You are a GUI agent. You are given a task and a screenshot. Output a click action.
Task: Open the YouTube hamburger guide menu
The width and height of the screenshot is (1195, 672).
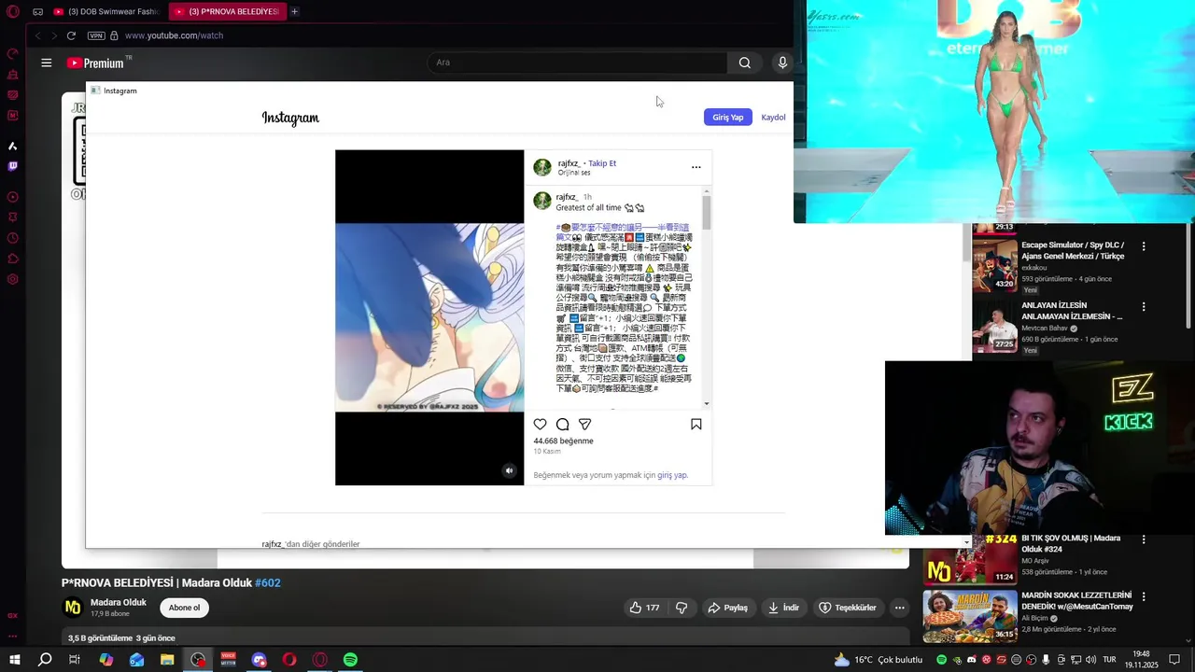46,63
